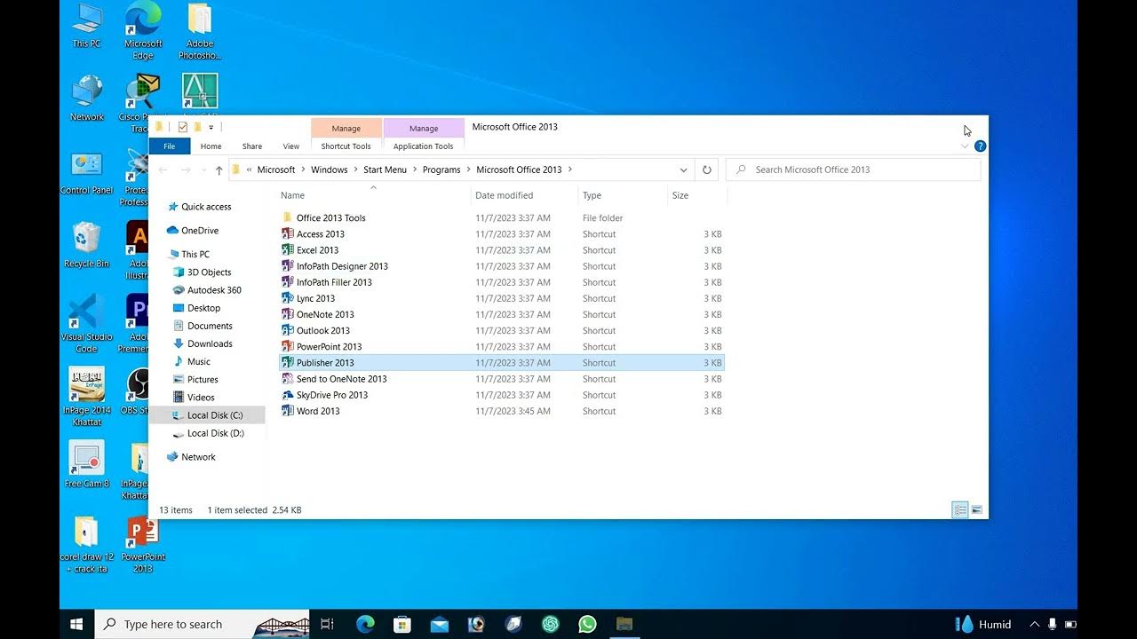Viewport: 1137px width, 639px height.
Task: Select the Lync 2013 icon
Action: coord(287,298)
